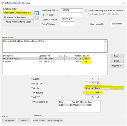Close the invoice dialog window

click(x=124, y=3)
